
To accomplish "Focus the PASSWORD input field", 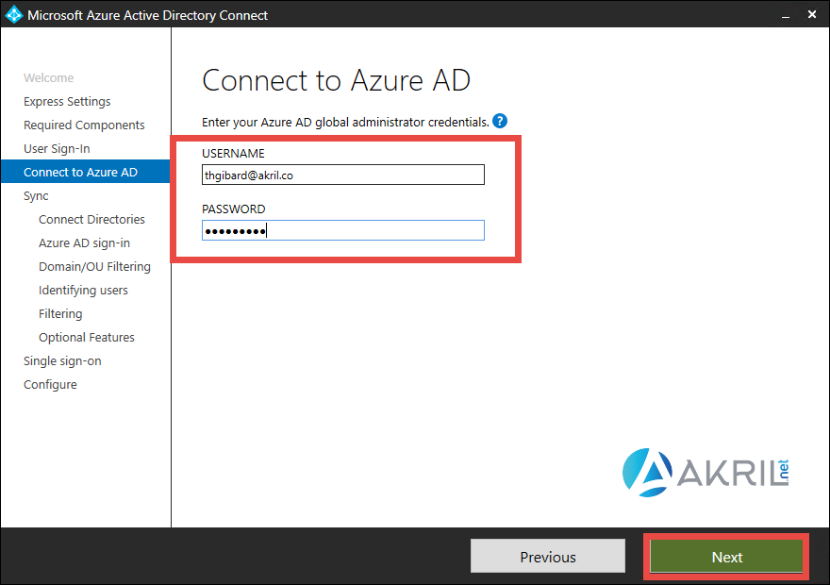I will pos(343,230).
